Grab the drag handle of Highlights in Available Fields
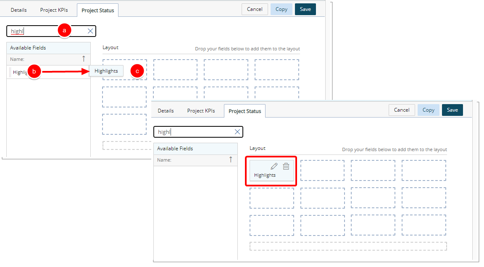Screen dimensions: 484x267 [10, 72]
